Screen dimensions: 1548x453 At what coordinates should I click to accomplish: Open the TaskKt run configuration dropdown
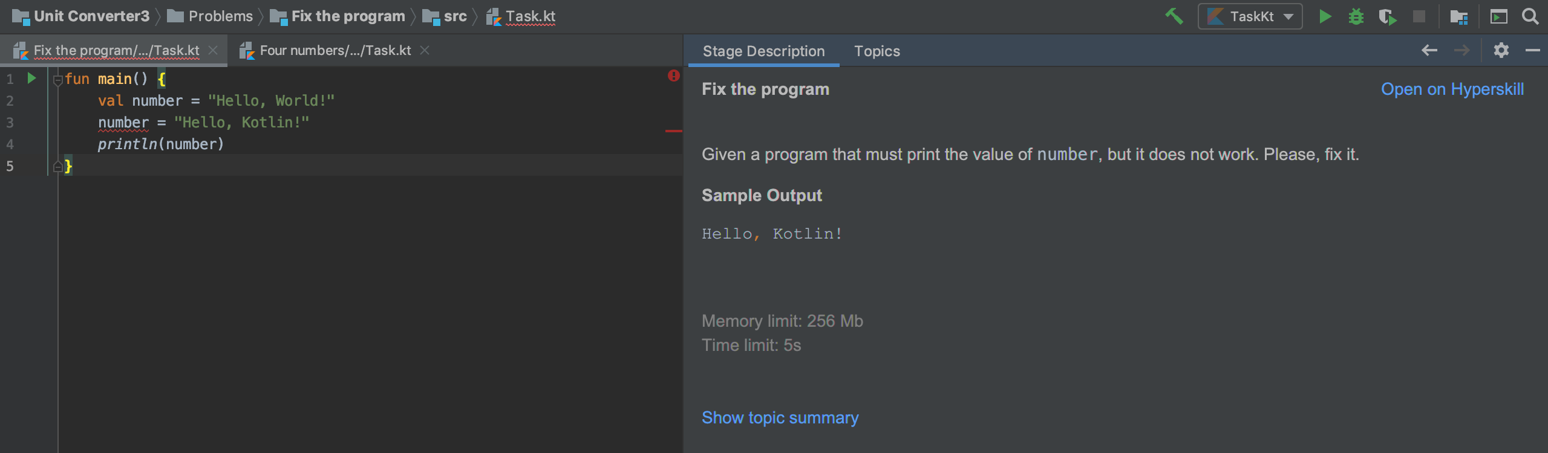point(1250,16)
